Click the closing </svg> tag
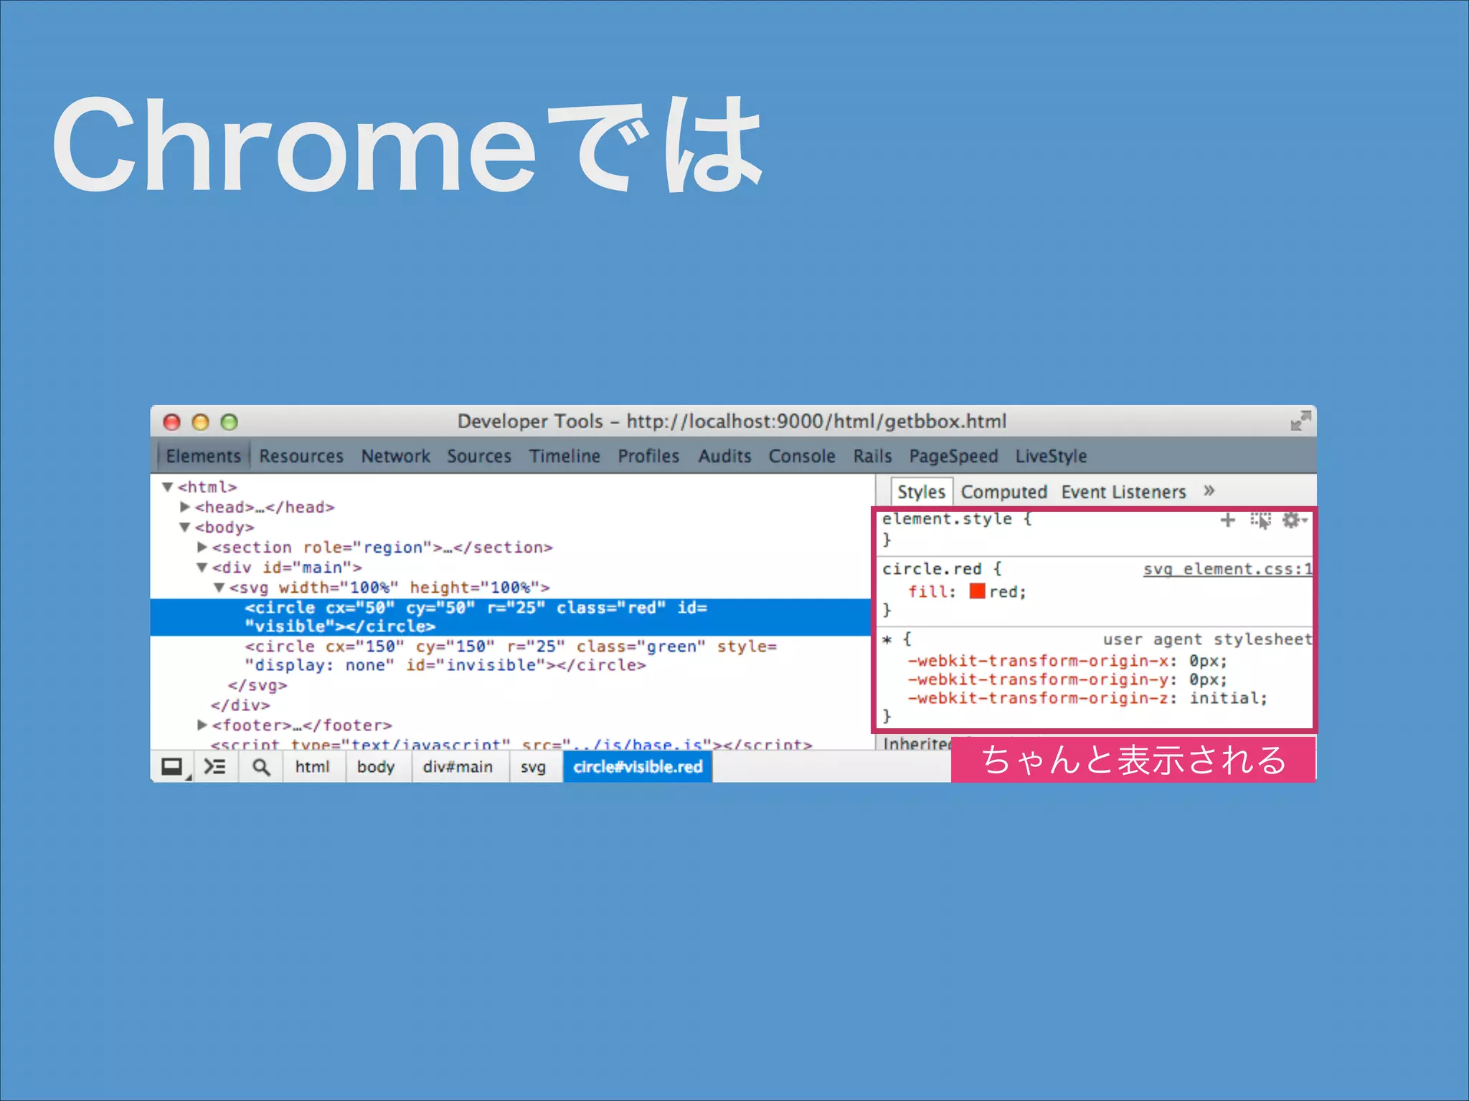This screenshot has height=1101, width=1469. tap(258, 685)
